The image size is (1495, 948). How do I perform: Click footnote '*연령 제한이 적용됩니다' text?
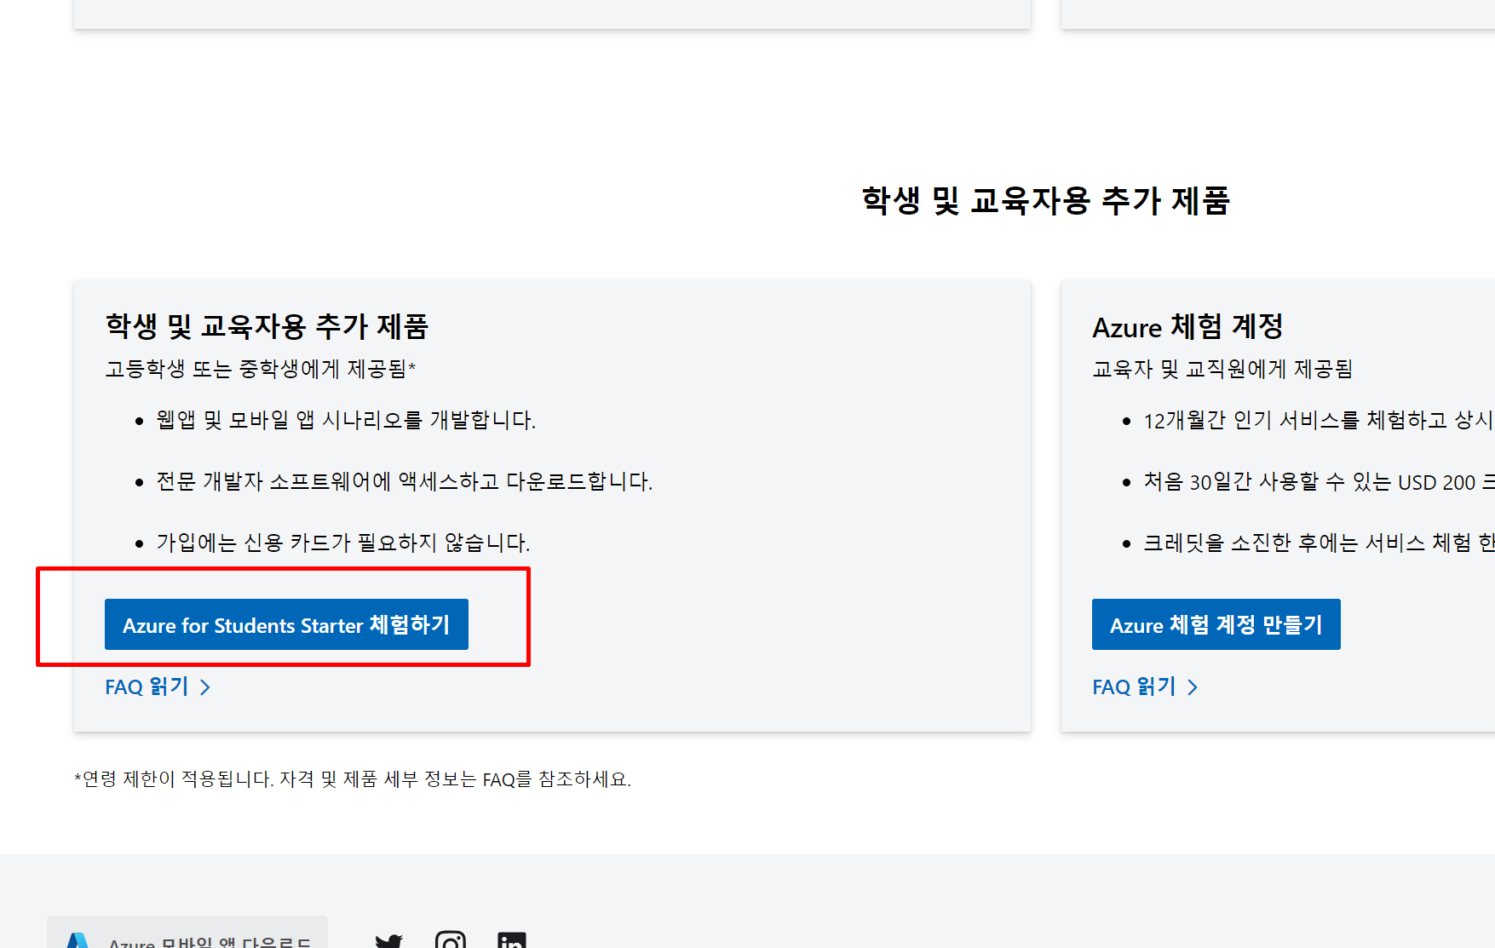coord(353,779)
